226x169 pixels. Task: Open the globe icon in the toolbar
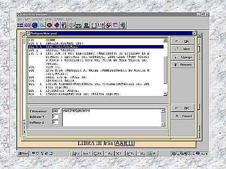click(35, 25)
